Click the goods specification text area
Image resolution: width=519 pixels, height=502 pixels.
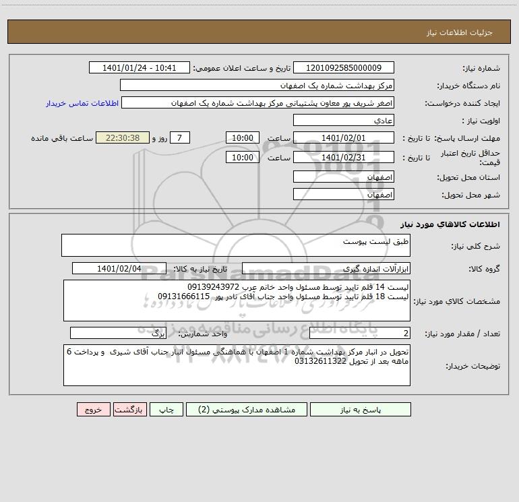[237, 301]
